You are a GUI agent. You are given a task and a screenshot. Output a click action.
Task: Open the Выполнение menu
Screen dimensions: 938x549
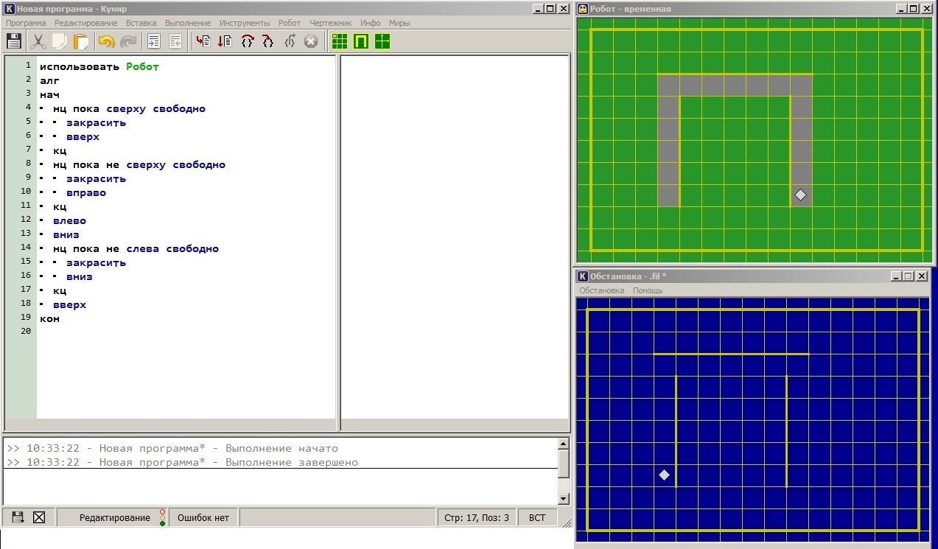(x=188, y=23)
